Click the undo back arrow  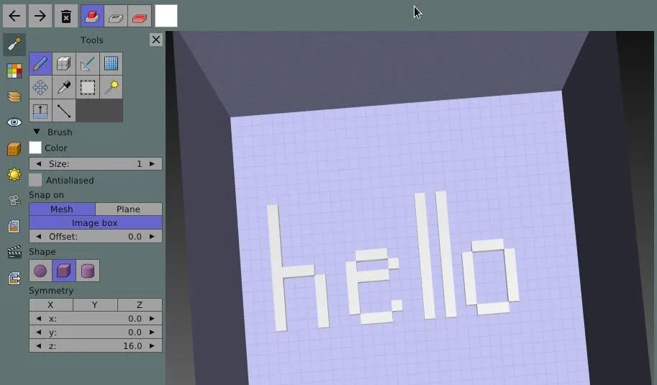tap(14, 16)
